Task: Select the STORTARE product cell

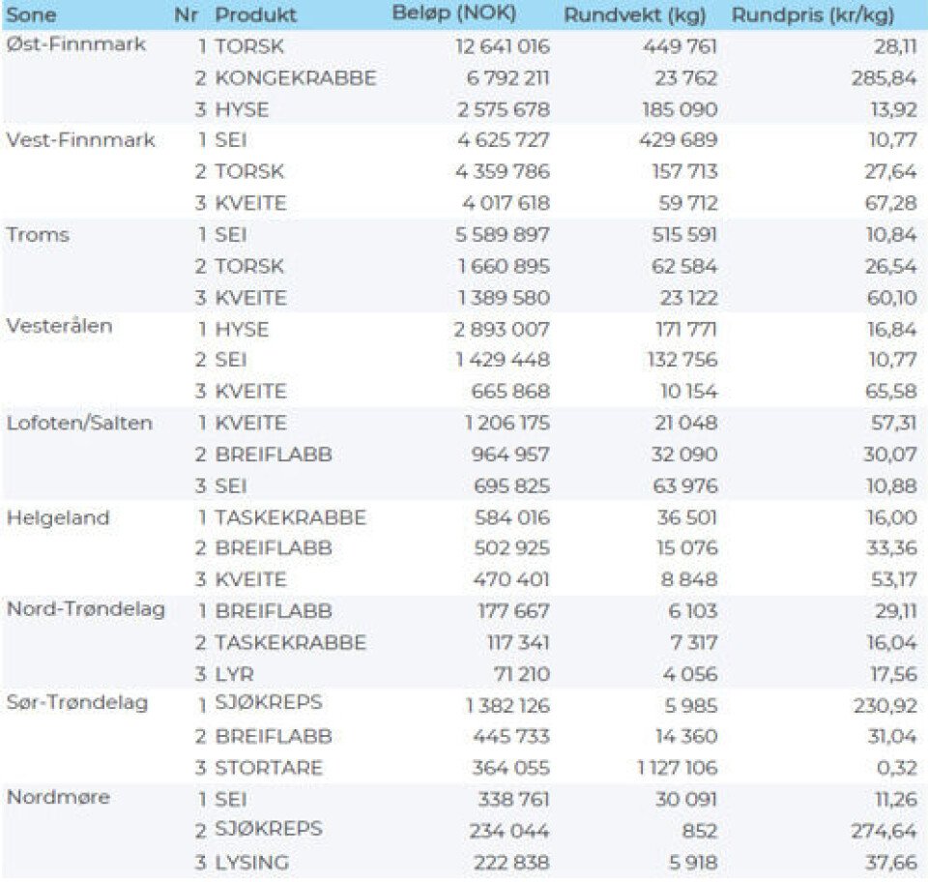Action: coord(269,768)
